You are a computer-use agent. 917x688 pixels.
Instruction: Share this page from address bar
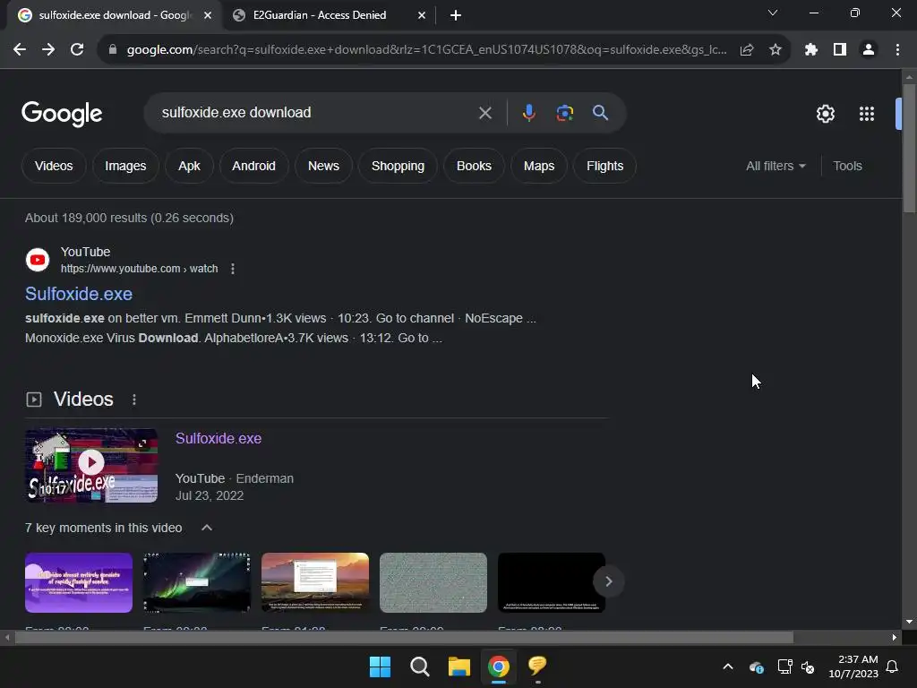[747, 50]
